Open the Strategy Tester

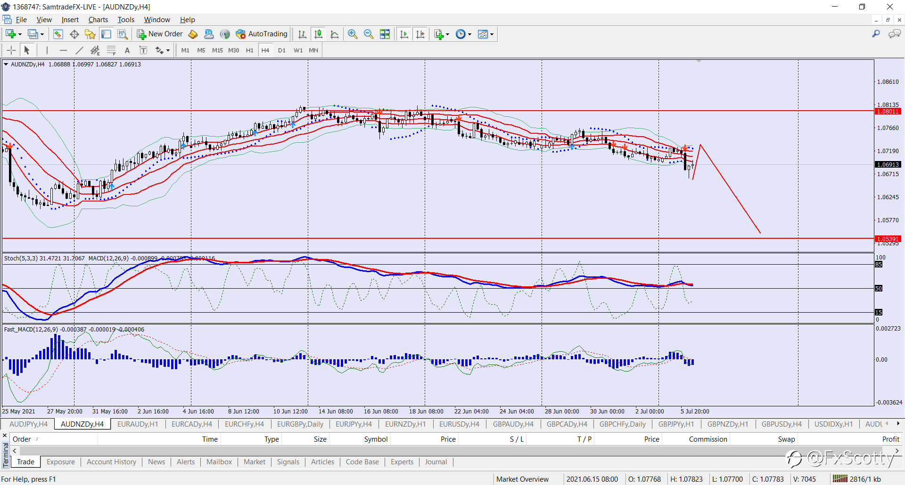[x=123, y=34]
